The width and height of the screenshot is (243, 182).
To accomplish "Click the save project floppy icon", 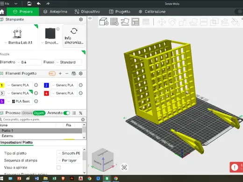I will point(29,3).
